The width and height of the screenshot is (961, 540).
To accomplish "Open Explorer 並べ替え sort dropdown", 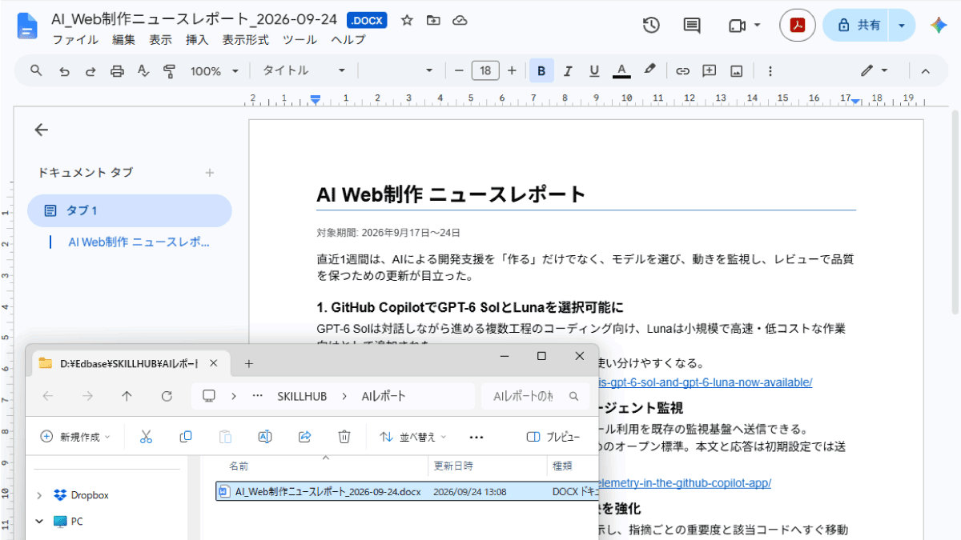I will click(412, 437).
